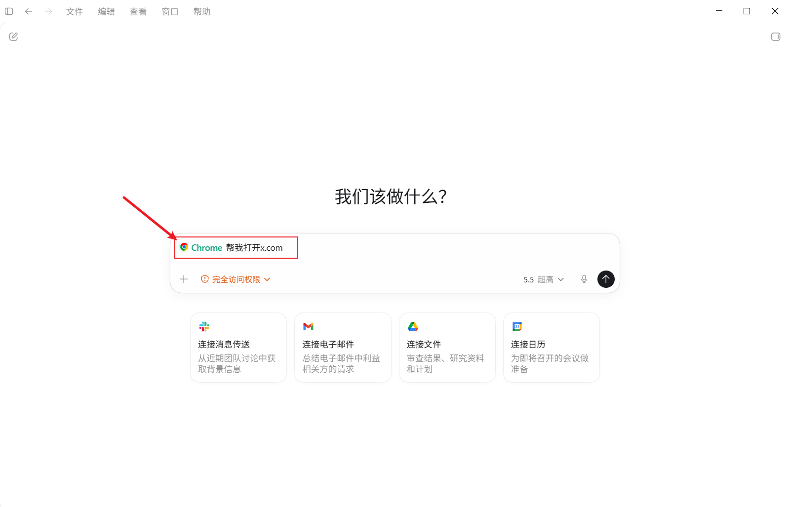Viewport: 790px width, 507px height.
Task: Add an attachment with the plus icon
Action: [184, 279]
